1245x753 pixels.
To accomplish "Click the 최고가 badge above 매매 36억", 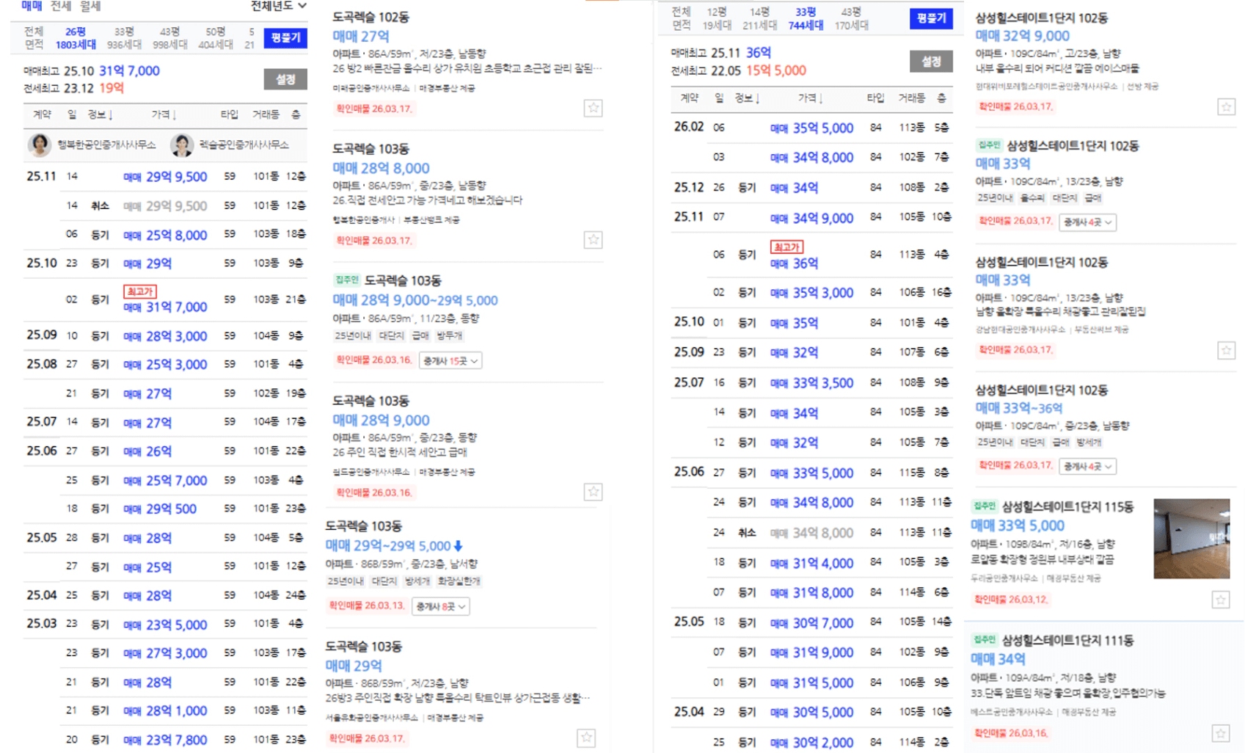I will [x=786, y=247].
